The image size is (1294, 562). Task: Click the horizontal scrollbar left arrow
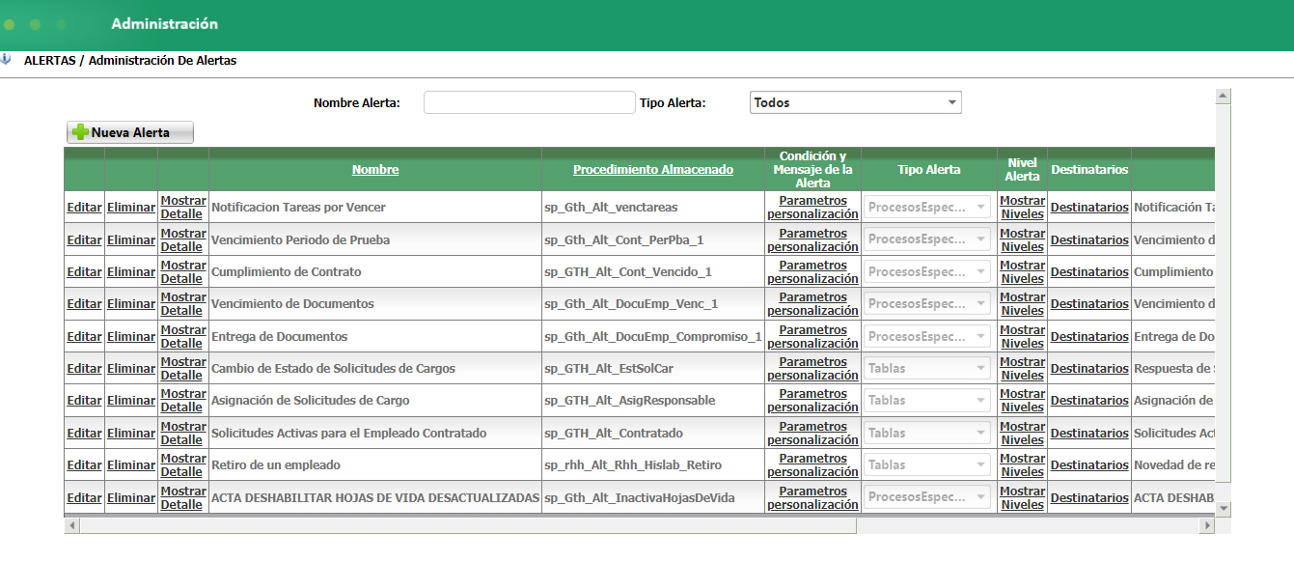[x=71, y=525]
